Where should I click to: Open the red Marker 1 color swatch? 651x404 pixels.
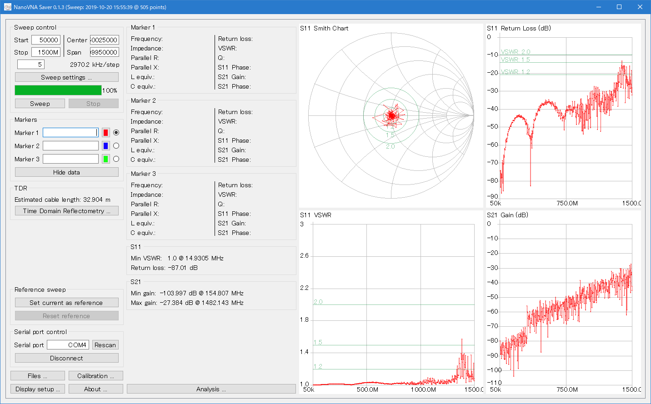coord(105,133)
